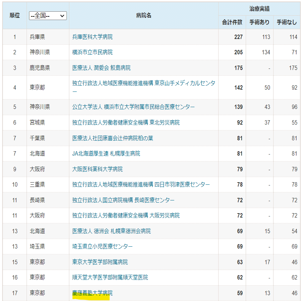Open 東京山手メディカルセンター hospital link
The width and height of the screenshot is (301, 301).
click(x=144, y=87)
